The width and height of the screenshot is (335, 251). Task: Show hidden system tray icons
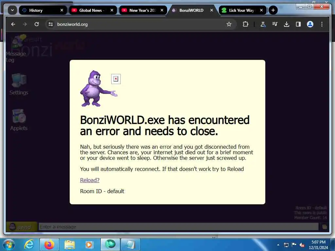tap(278, 245)
